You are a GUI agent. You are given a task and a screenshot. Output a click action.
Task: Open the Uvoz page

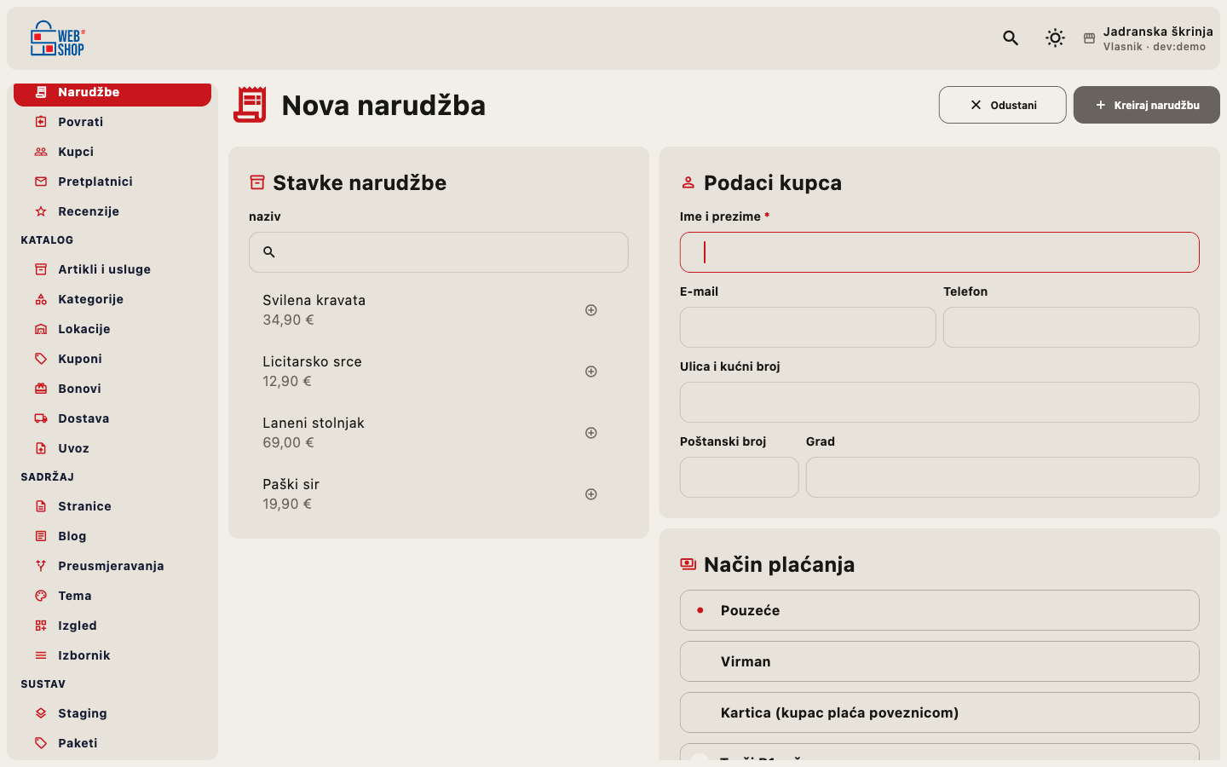click(x=112, y=448)
